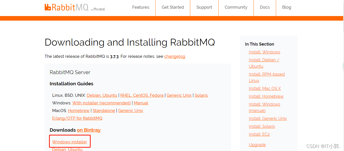Open Windows With installer (recommended) link
Viewport: 344px width, 151px height.
click(x=101, y=103)
